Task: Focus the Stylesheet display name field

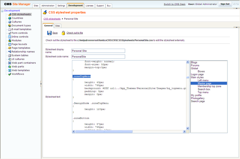Action: 98,51
